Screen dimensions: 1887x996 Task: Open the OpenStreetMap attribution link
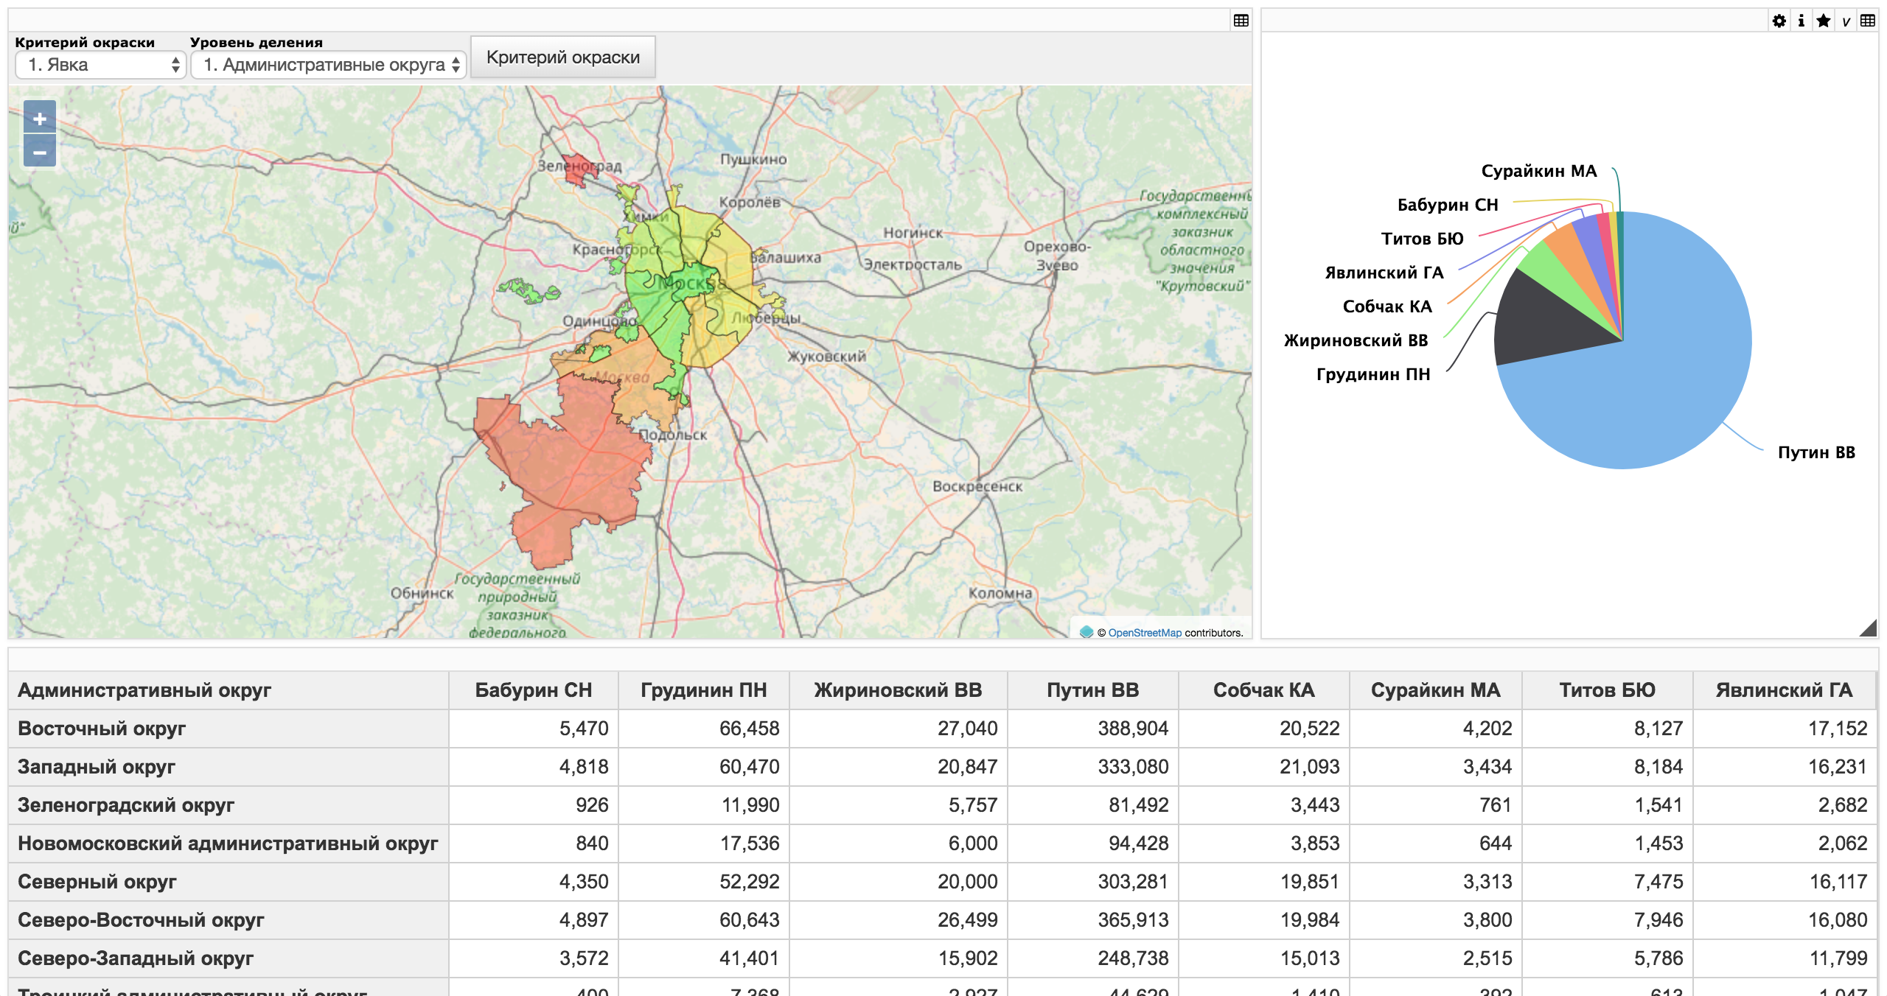[x=1145, y=633]
